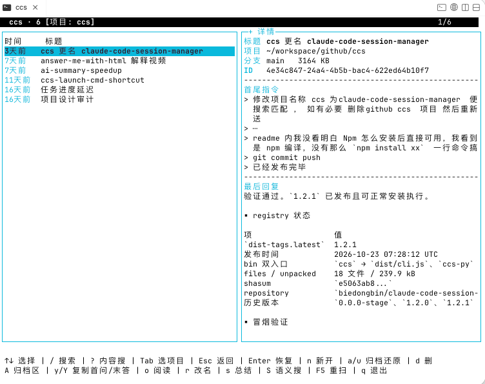Click the "Enter 恢复" shortcut hint
This screenshot has height=384, width=485.
point(270,361)
